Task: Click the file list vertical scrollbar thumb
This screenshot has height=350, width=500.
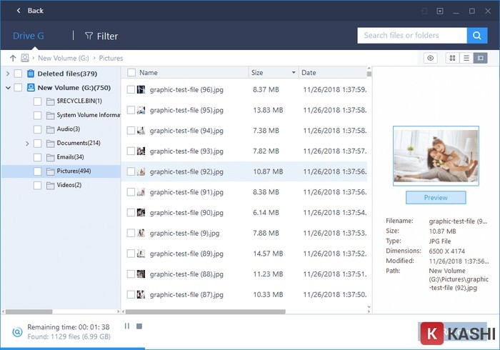Action: [x=369, y=74]
